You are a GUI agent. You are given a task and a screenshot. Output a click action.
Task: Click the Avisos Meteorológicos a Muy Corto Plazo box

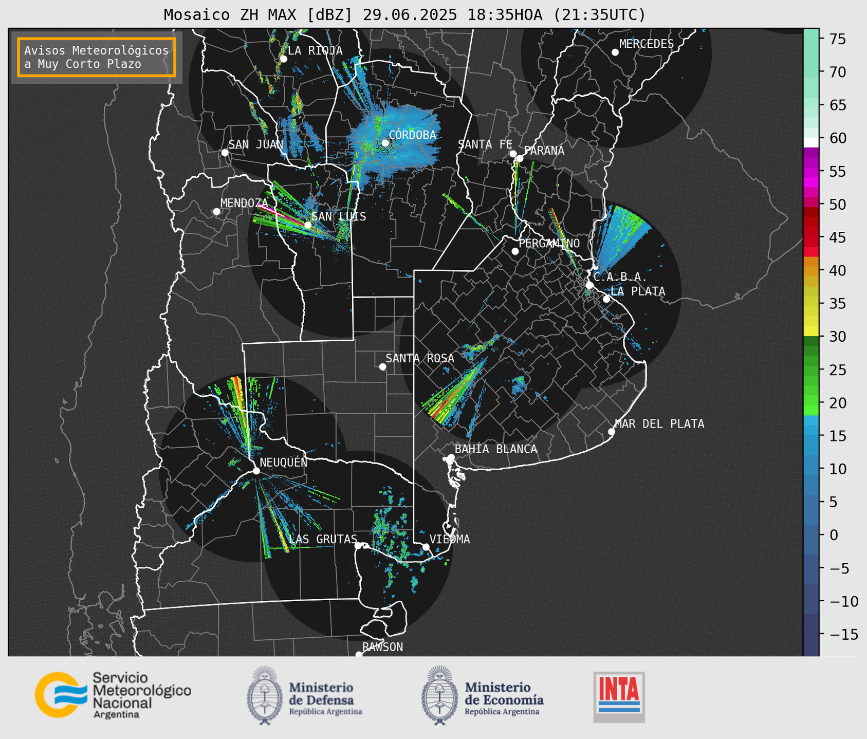pyautogui.click(x=97, y=57)
